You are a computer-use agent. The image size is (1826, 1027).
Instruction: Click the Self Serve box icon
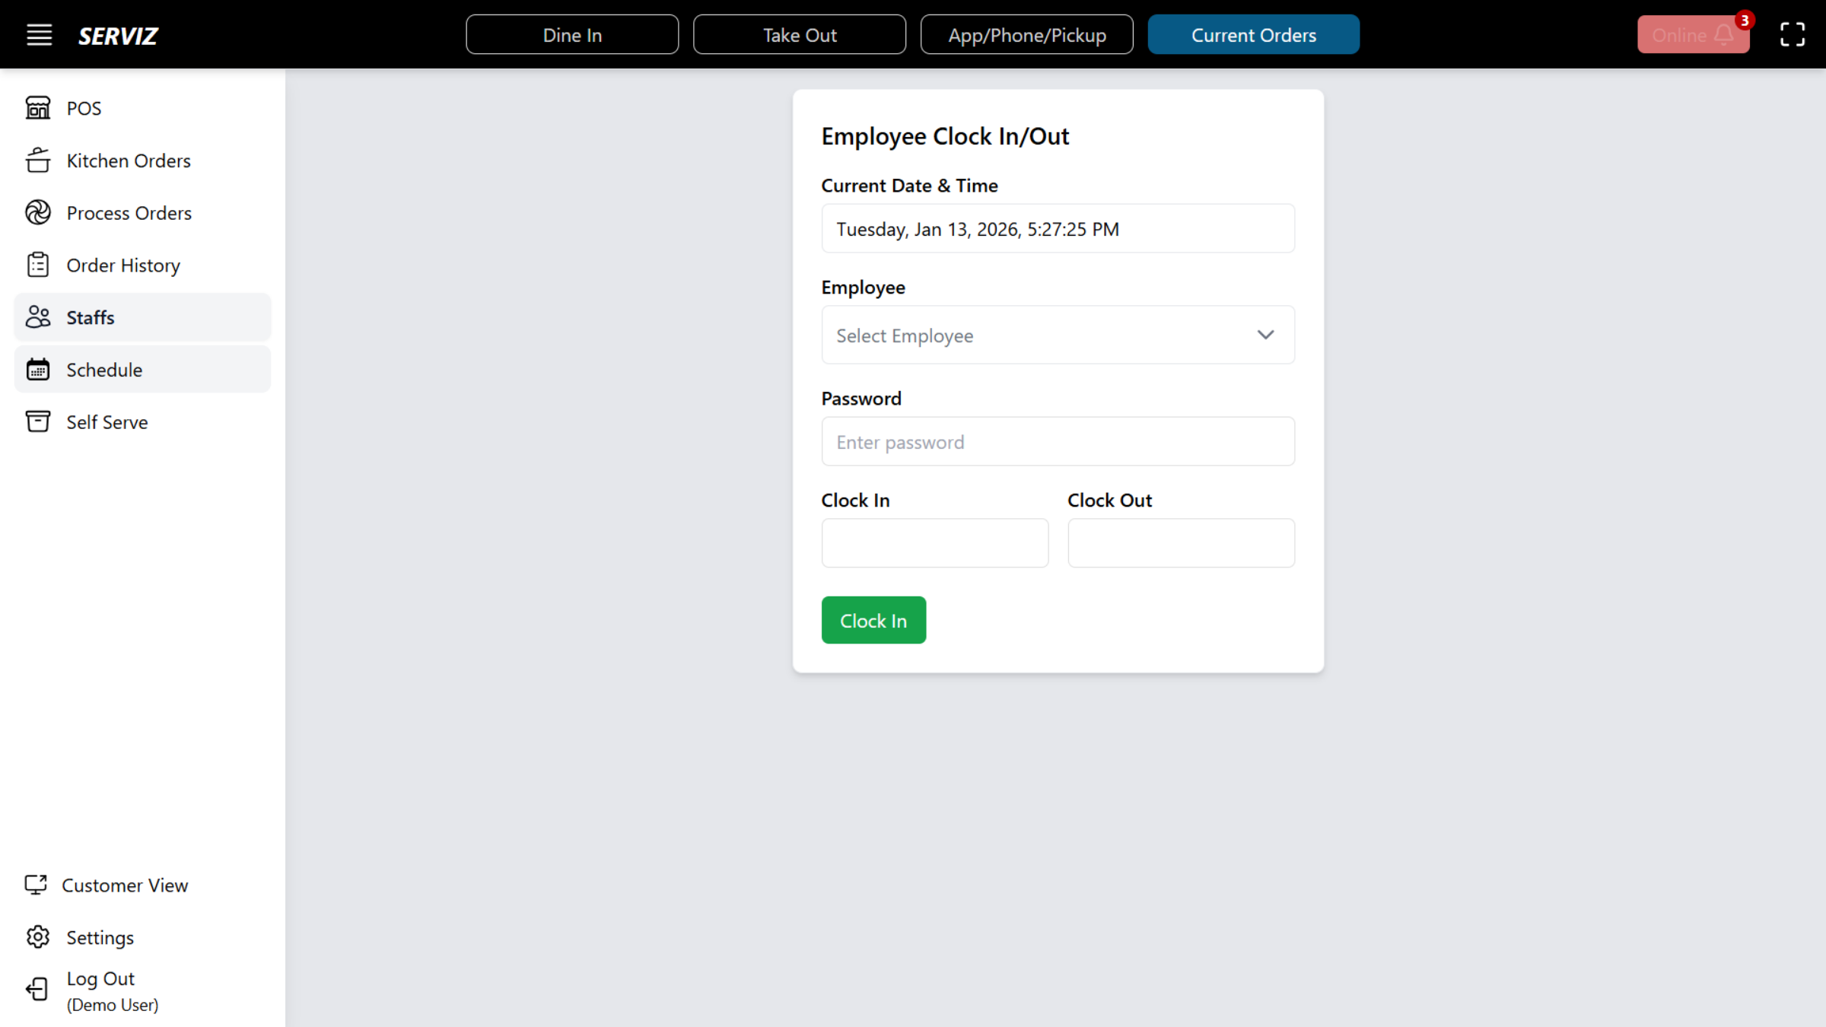coord(38,422)
